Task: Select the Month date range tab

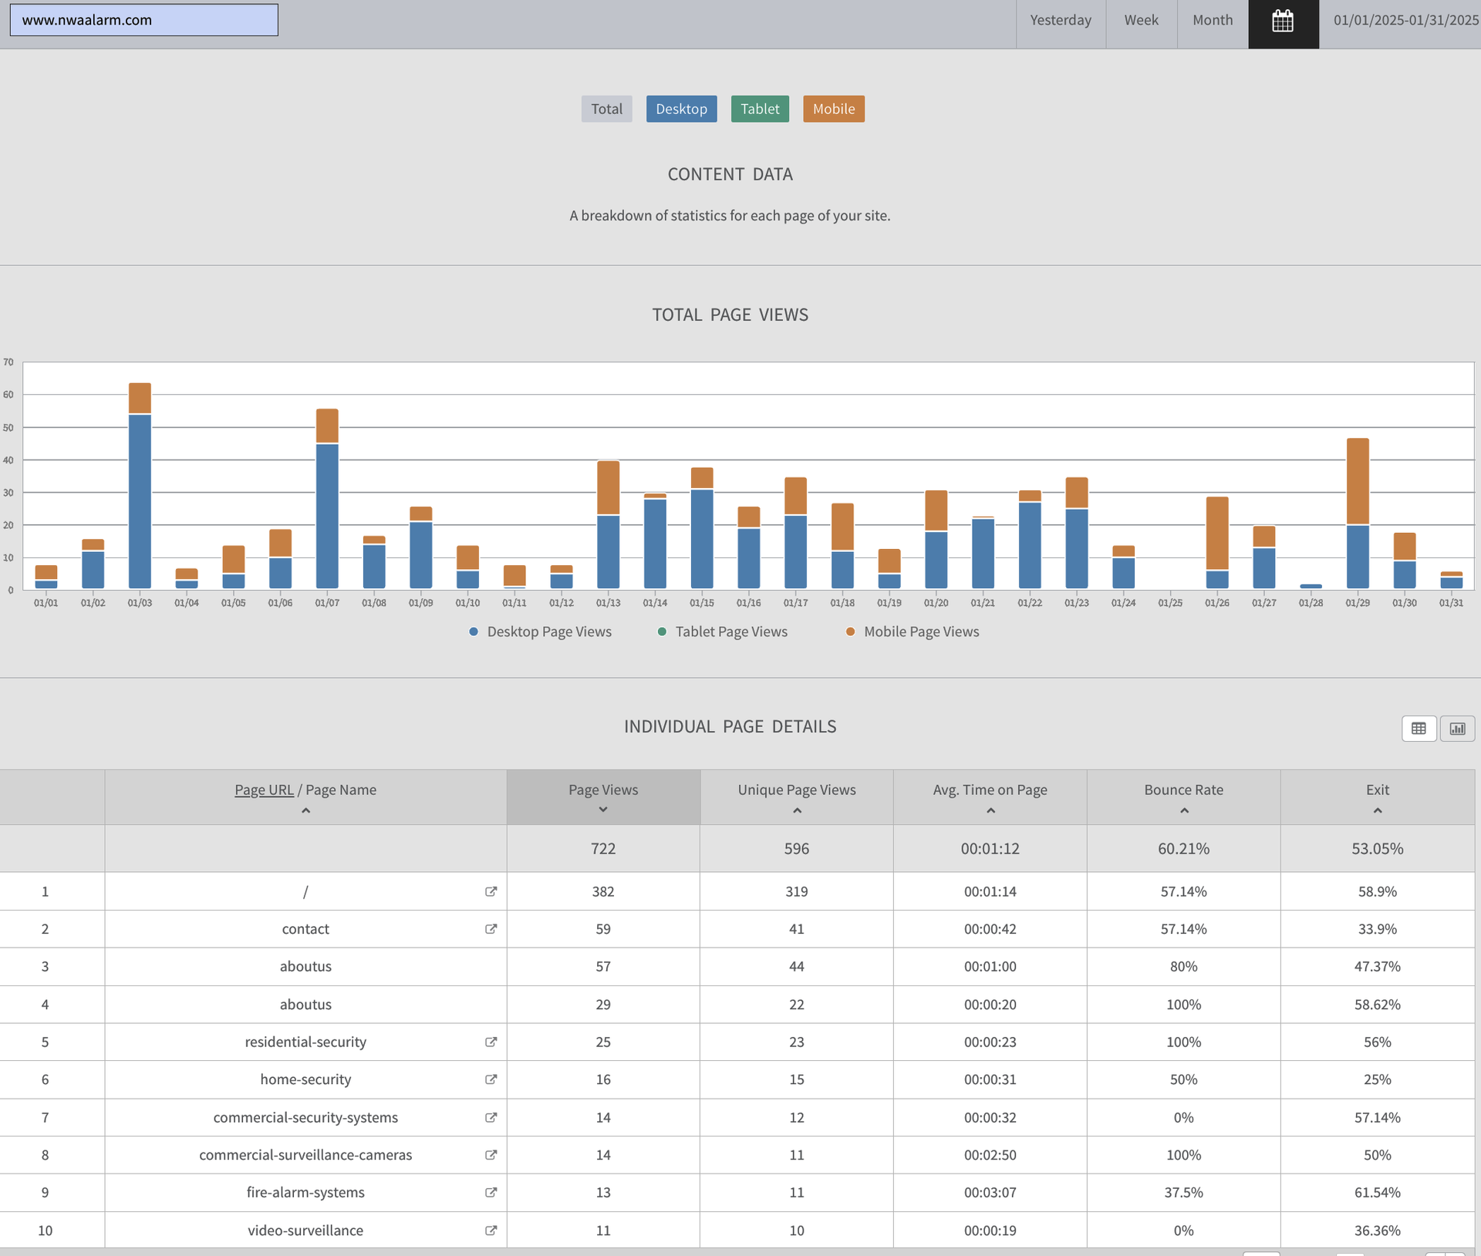Action: (x=1212, y=21)
